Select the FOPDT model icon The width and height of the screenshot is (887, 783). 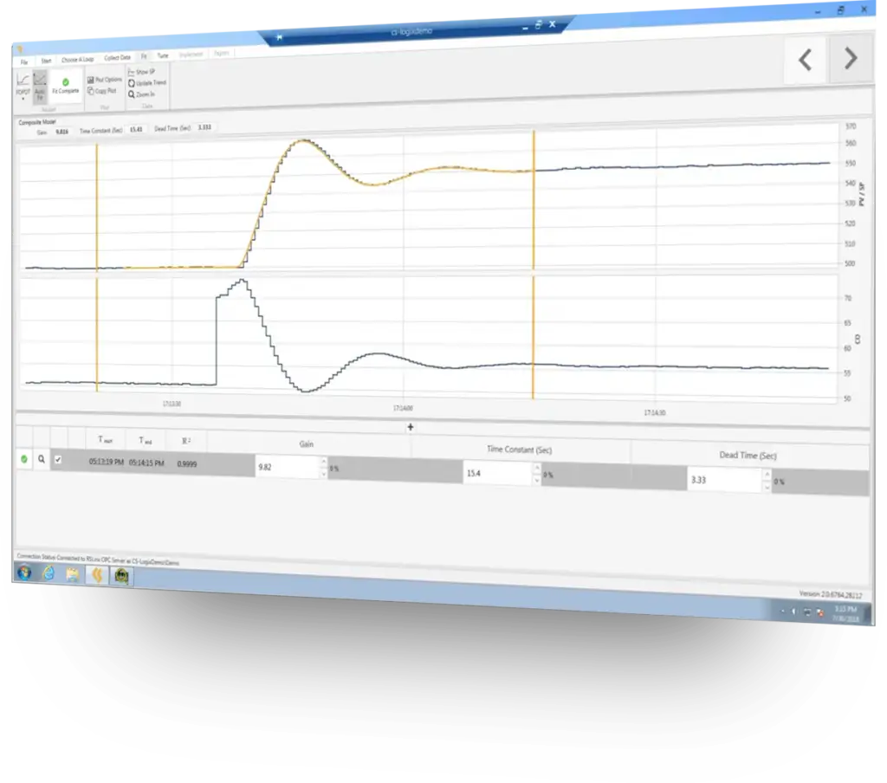(23, 84)
